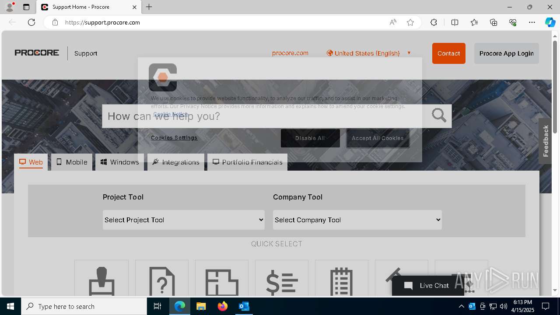The image size is (560, 315).
Task: Switch to the Mobile tab
Action: click(x=72, y=162)
